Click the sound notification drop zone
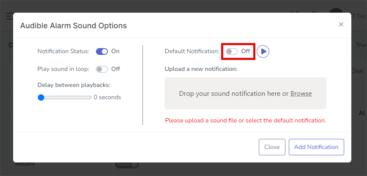The height and width of the screenshot is (176, 367). 245,93
